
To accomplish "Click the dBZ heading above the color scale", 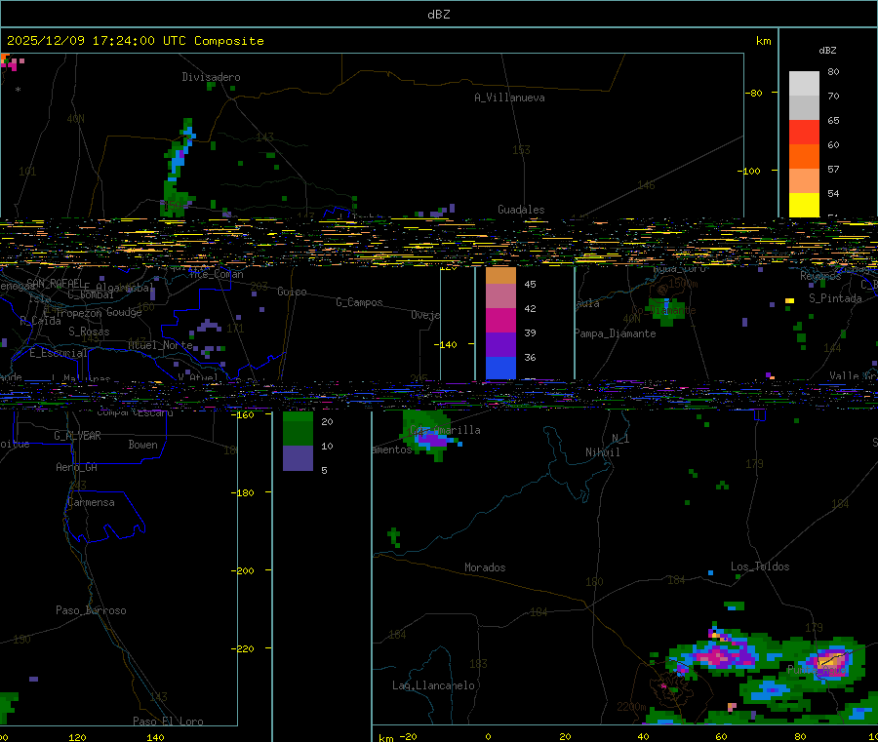I will (x=827, y=51).
